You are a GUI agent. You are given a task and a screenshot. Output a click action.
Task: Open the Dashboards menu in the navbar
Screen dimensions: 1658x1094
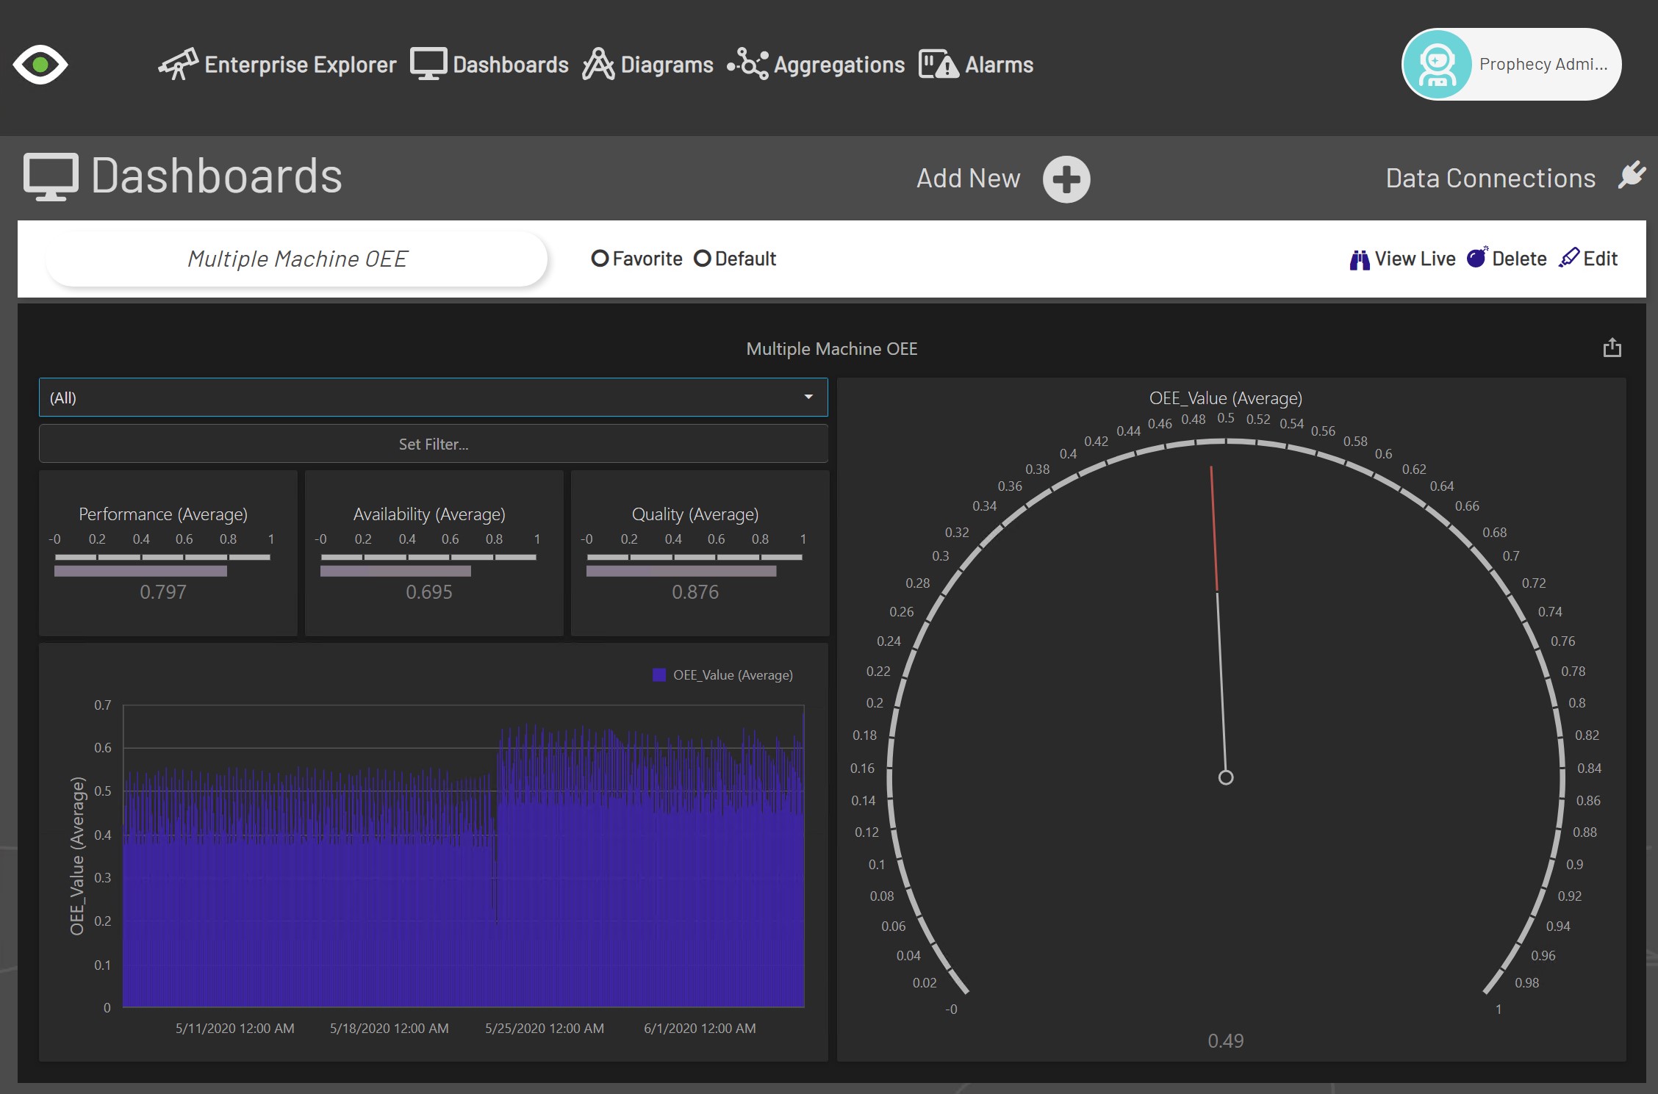tap(489, 65)
